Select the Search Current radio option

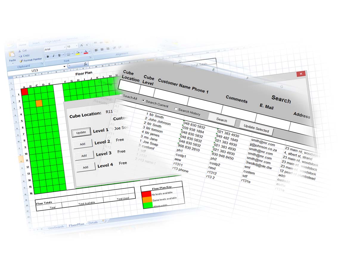(144, 101)
